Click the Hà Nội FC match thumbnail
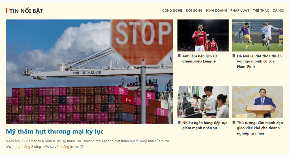290x157 pixels. [x=258, y=35]
